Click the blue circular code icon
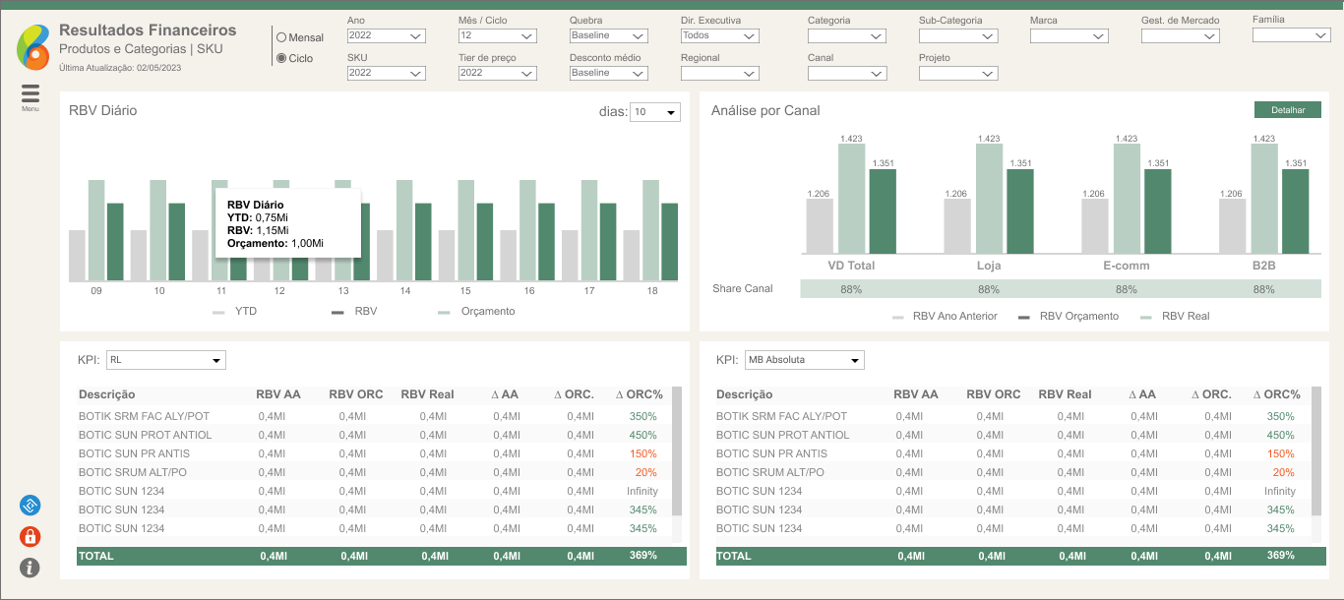Viewport: 1344px width, 600px height. click(x=31, y=506)
